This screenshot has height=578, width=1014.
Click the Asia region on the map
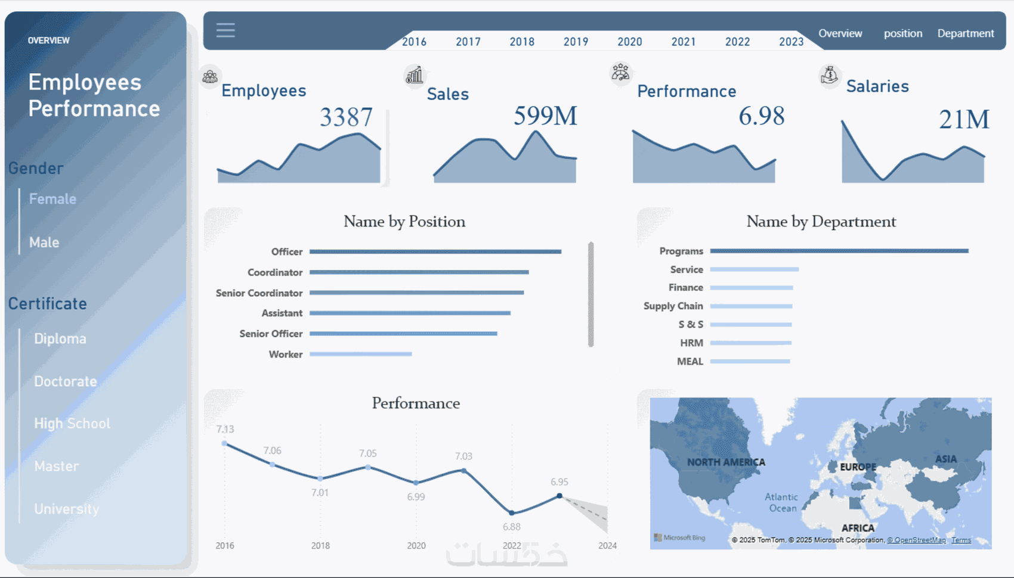(x=946, y=459)
